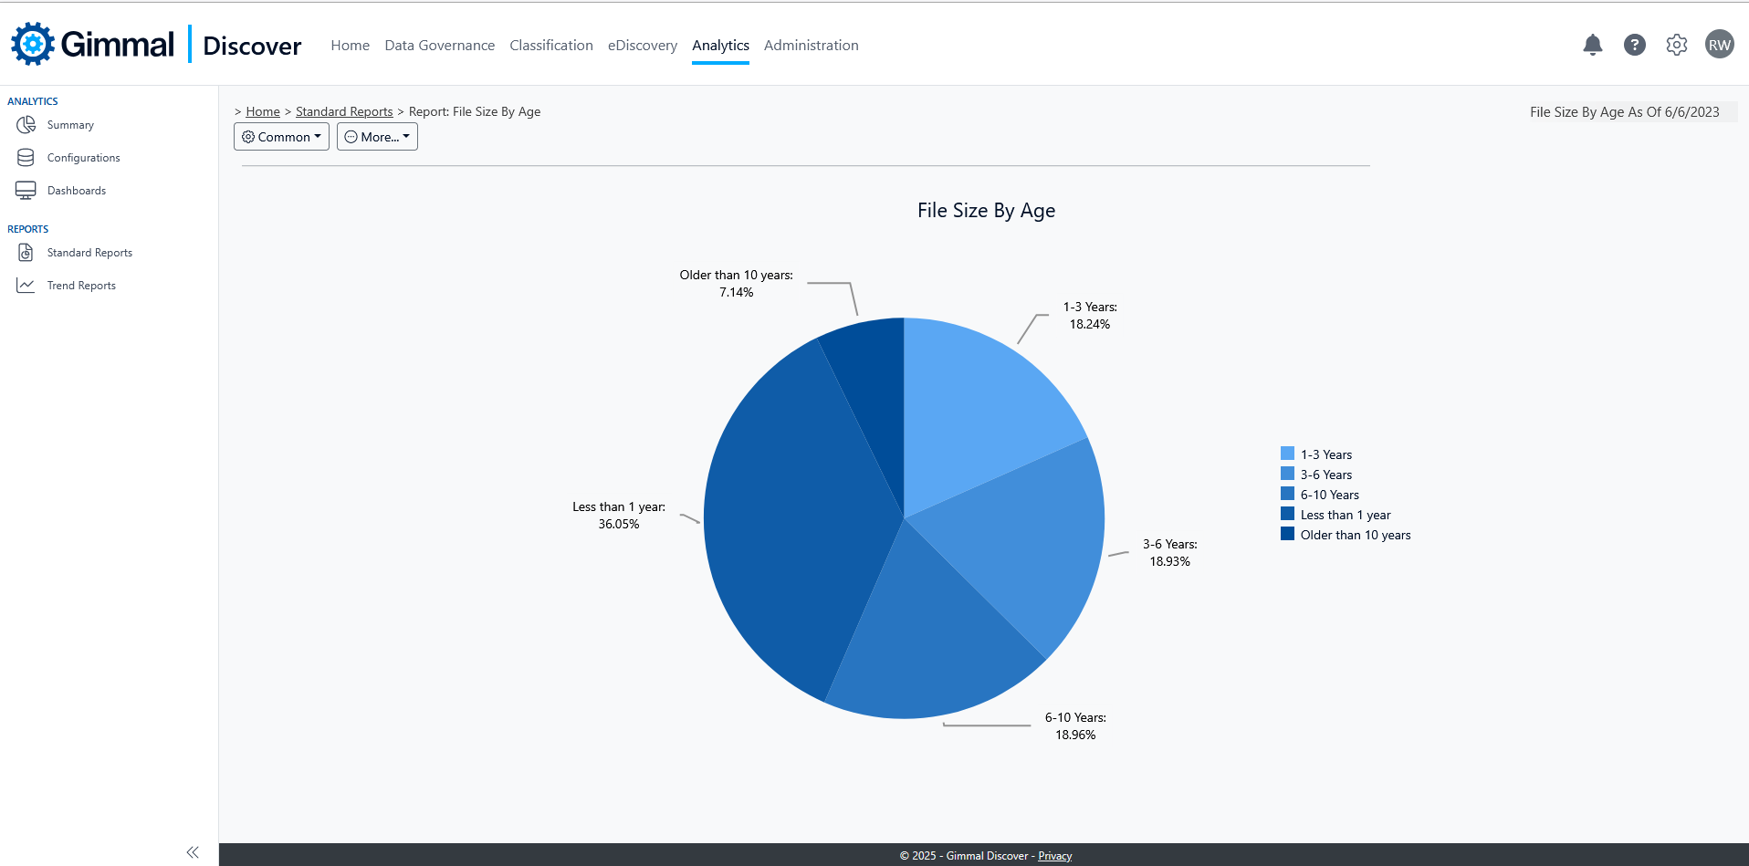
Task: Toggle Older than 10 years legend entry
Action: 1355,535
